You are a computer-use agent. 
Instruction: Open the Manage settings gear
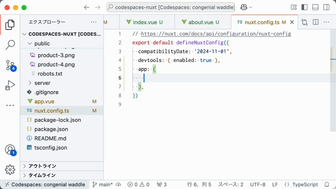[x=10, y=170]
